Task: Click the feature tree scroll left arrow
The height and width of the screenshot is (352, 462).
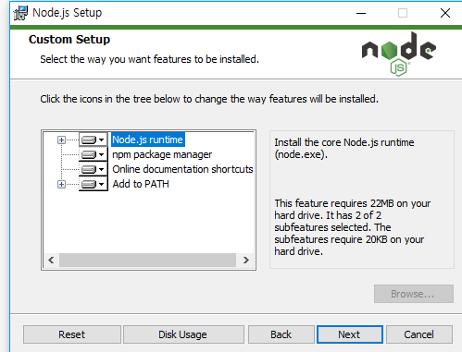Action: tap(51, 261)
